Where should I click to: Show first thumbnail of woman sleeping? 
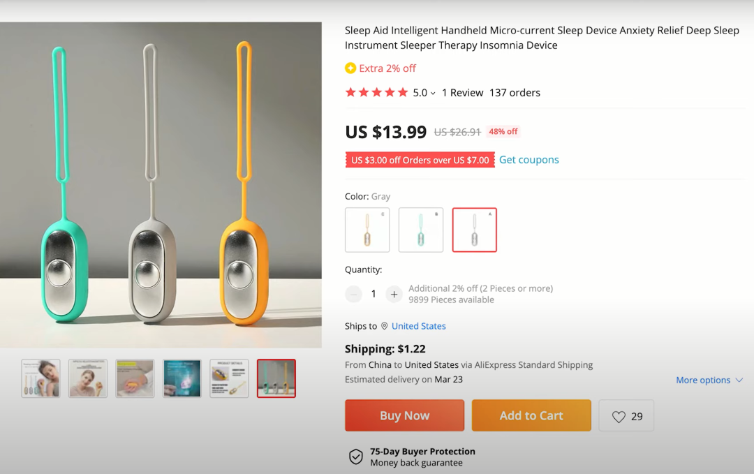[x=40, y=378]
